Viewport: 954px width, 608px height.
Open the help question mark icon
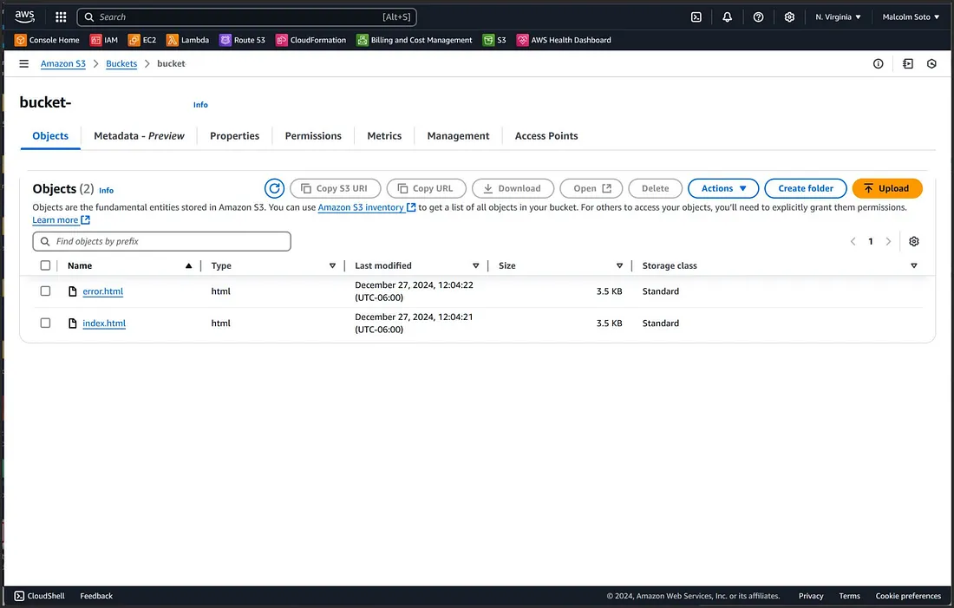(757, 16)
